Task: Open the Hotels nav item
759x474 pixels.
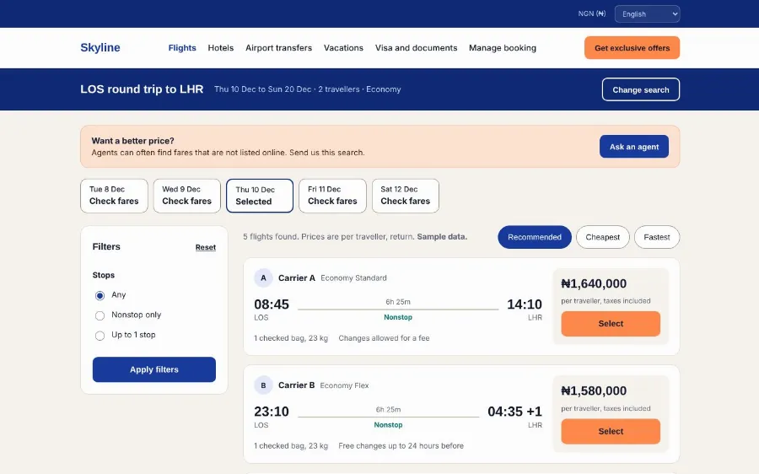Action: 221,48
